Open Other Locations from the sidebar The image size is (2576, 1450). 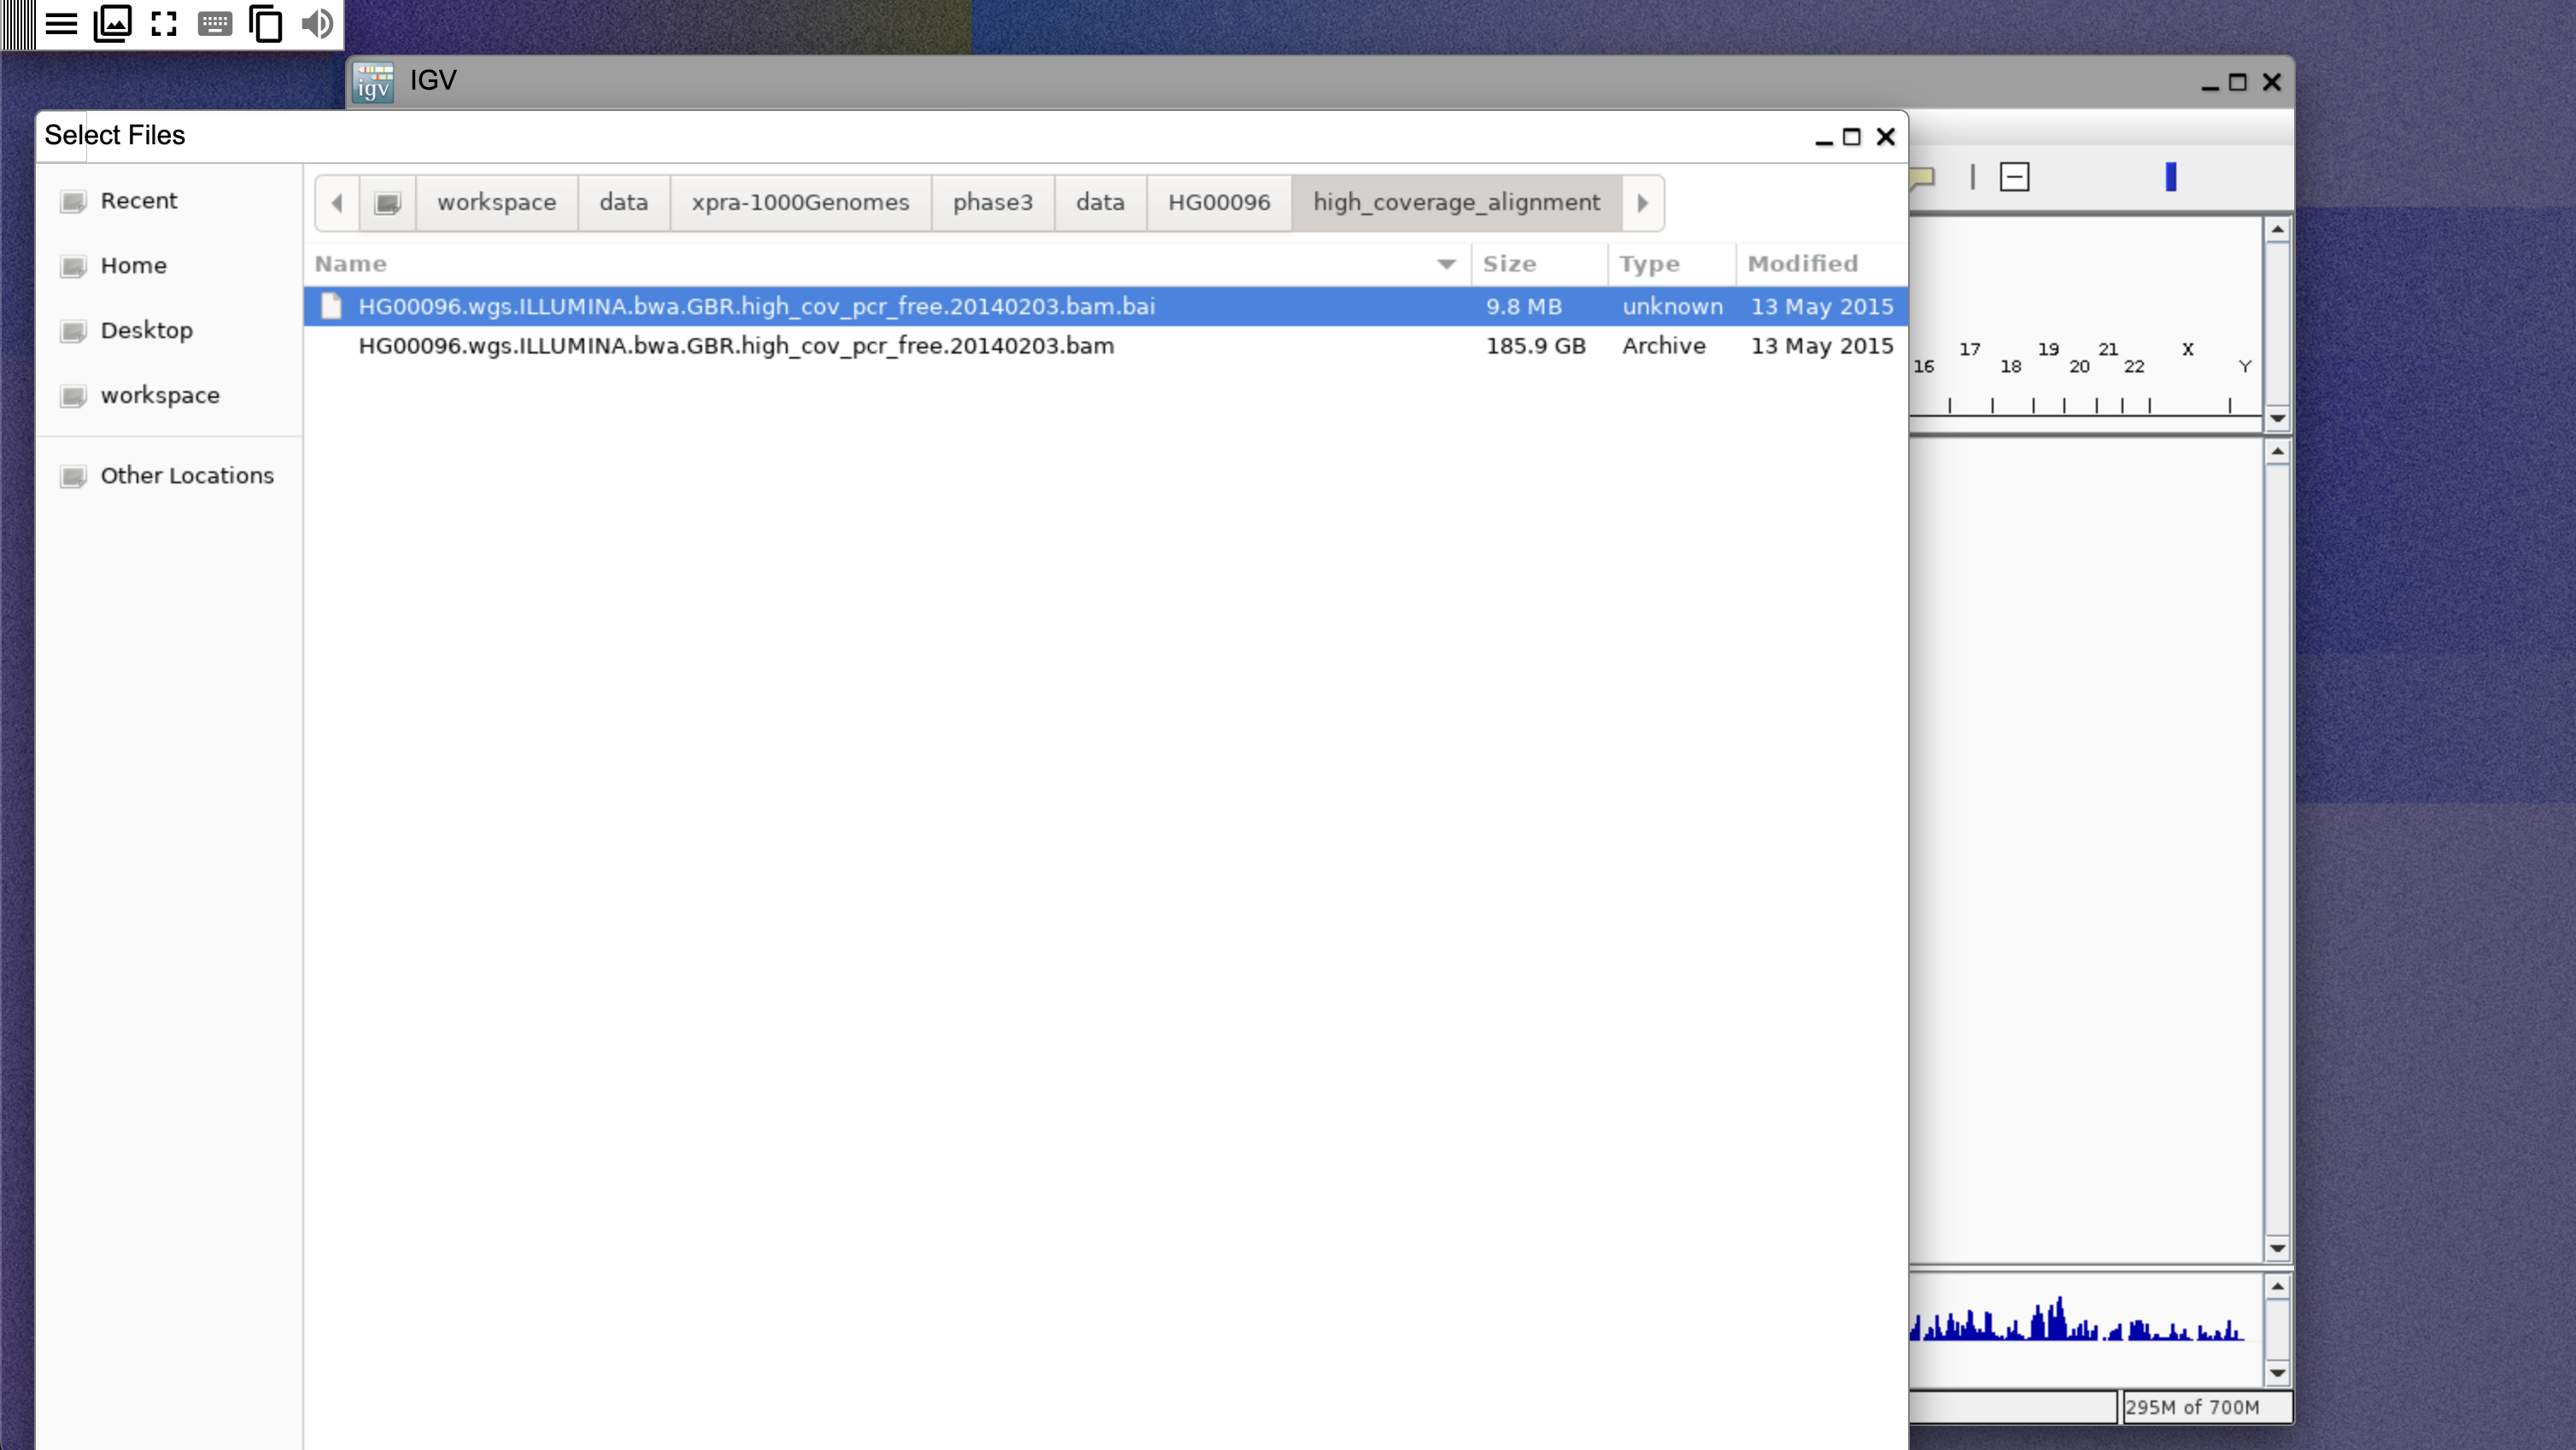pyautogui.click(x=187, y=475)
